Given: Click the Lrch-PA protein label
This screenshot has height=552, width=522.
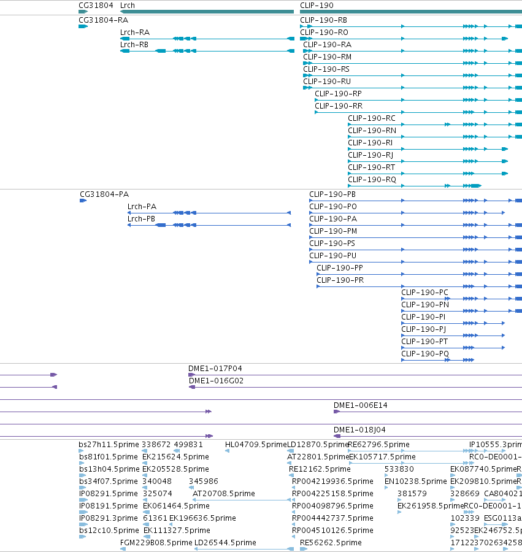Looking at the screenshot, I should [142, 207].
